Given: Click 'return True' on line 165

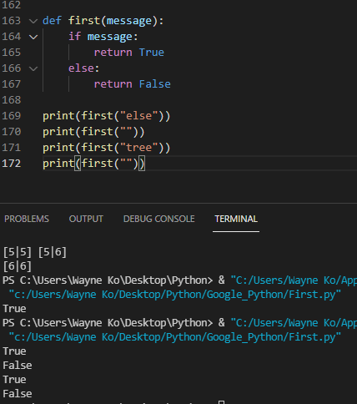Looking at the screenshot, I should click(129, 53).
